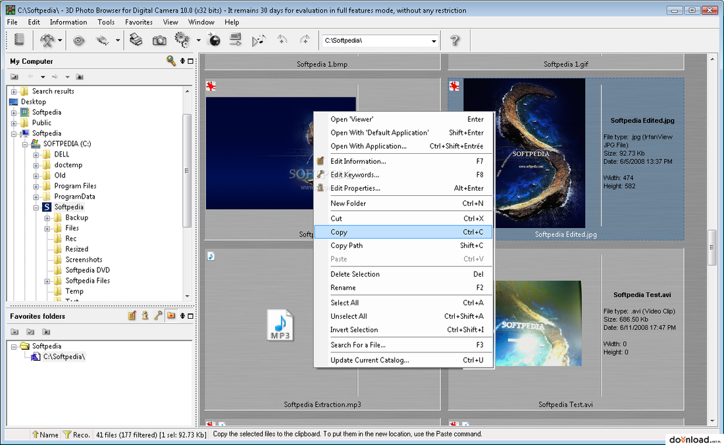The height and width of the screenshot is (445, 724).
Task: Open the Tools menu
Action: [x=106, y=22]
